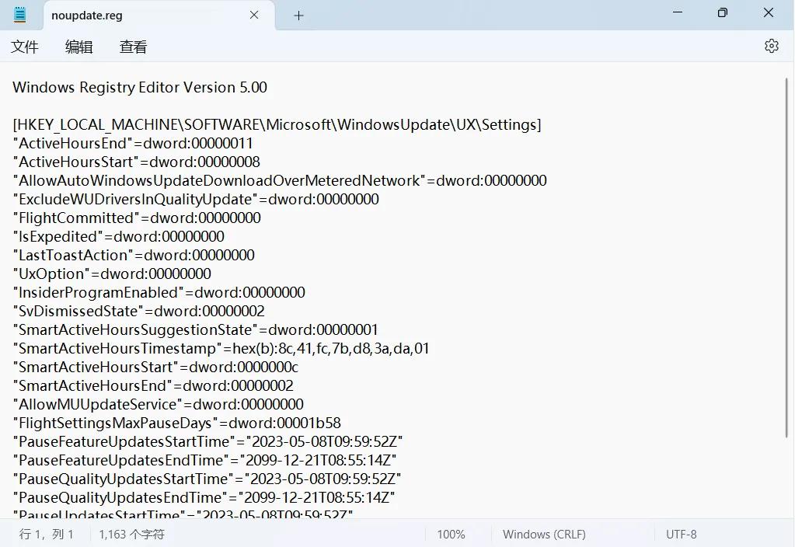The width and height of the screenshot is (795, 547).
Task: Open Notepad settings with the gear icon
Action: pos(771,47)
